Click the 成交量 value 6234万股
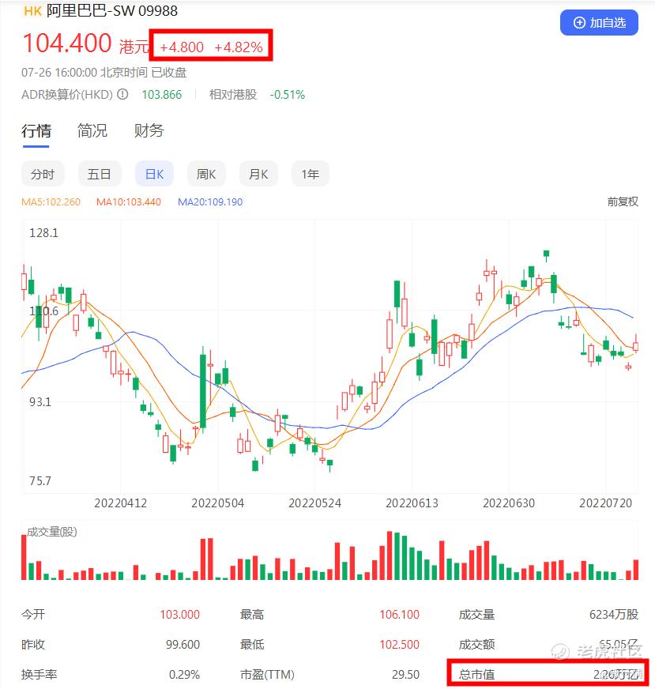This screenshot has width=655, height=689. [x=614, y=614]
